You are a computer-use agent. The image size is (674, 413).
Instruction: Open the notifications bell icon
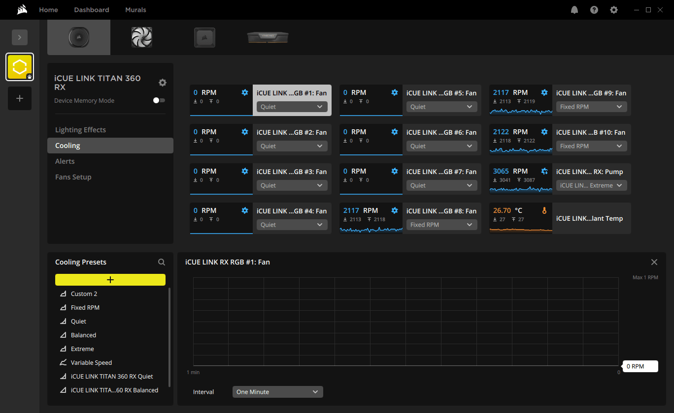(x=574, y=10)
